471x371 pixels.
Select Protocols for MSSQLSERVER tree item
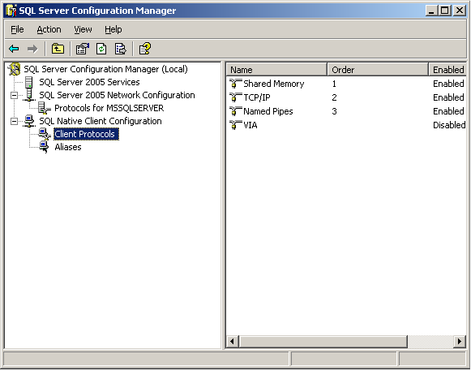(109, 108)
